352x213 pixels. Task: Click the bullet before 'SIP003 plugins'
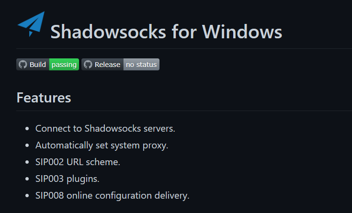tap(27, 179)
